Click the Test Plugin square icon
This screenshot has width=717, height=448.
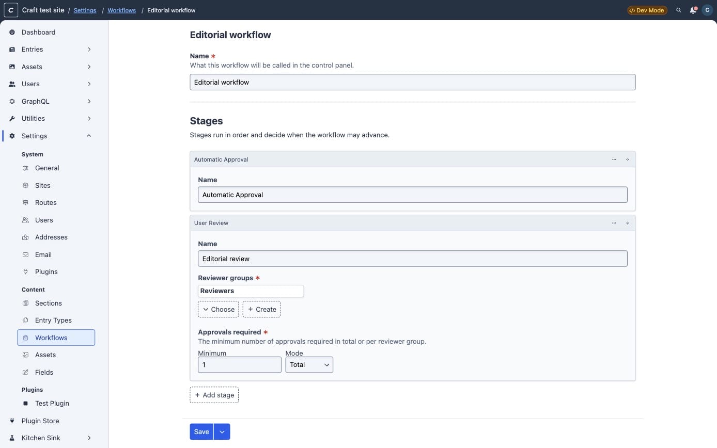26,403
